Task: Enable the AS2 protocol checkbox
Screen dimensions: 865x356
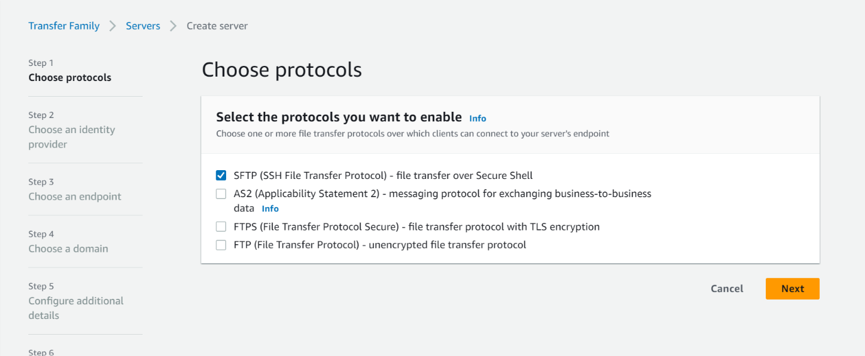Action: coord(221,194)
